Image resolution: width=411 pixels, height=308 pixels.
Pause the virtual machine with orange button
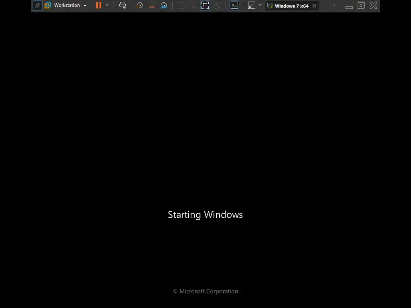pos(99,5)
